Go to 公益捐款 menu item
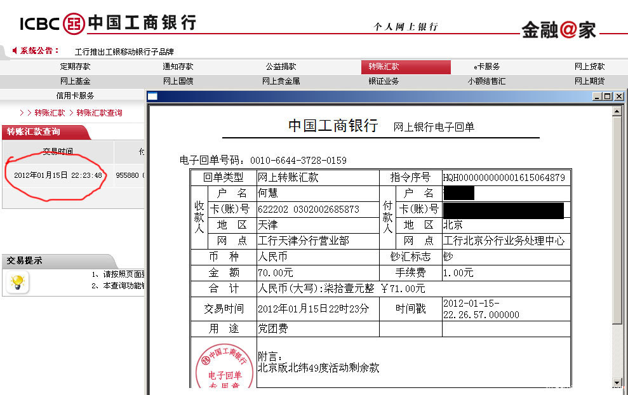Image resolution: width=628 pixels, height=395 pixels. 281,67
